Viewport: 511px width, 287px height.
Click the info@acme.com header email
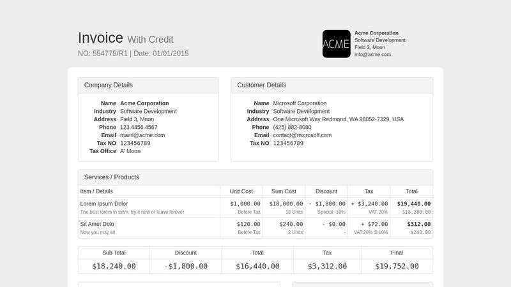(372, 54)
